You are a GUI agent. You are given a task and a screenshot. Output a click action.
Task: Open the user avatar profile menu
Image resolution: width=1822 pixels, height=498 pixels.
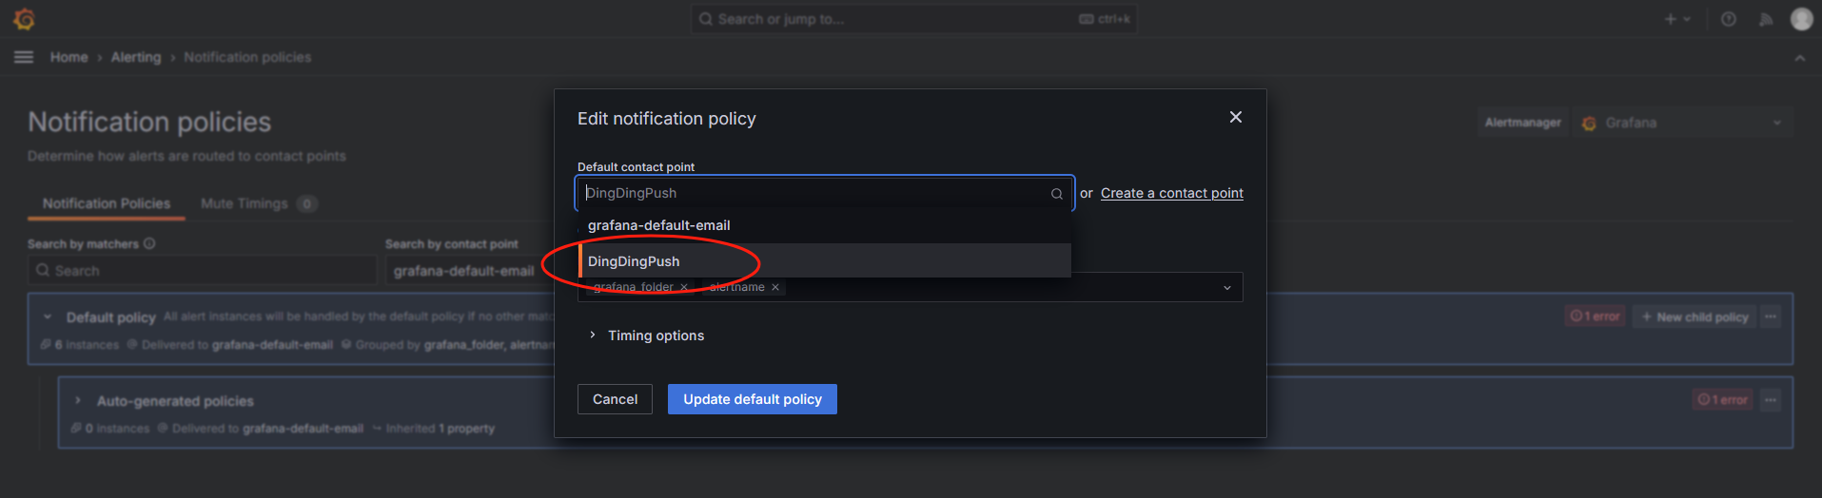pyautogui.click(x=1802, y=19)
